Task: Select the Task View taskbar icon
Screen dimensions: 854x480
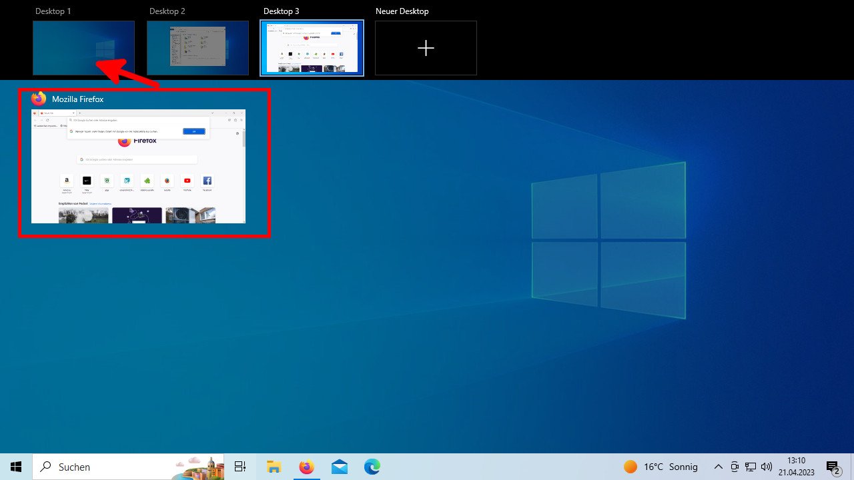Action: pos(240,466)
